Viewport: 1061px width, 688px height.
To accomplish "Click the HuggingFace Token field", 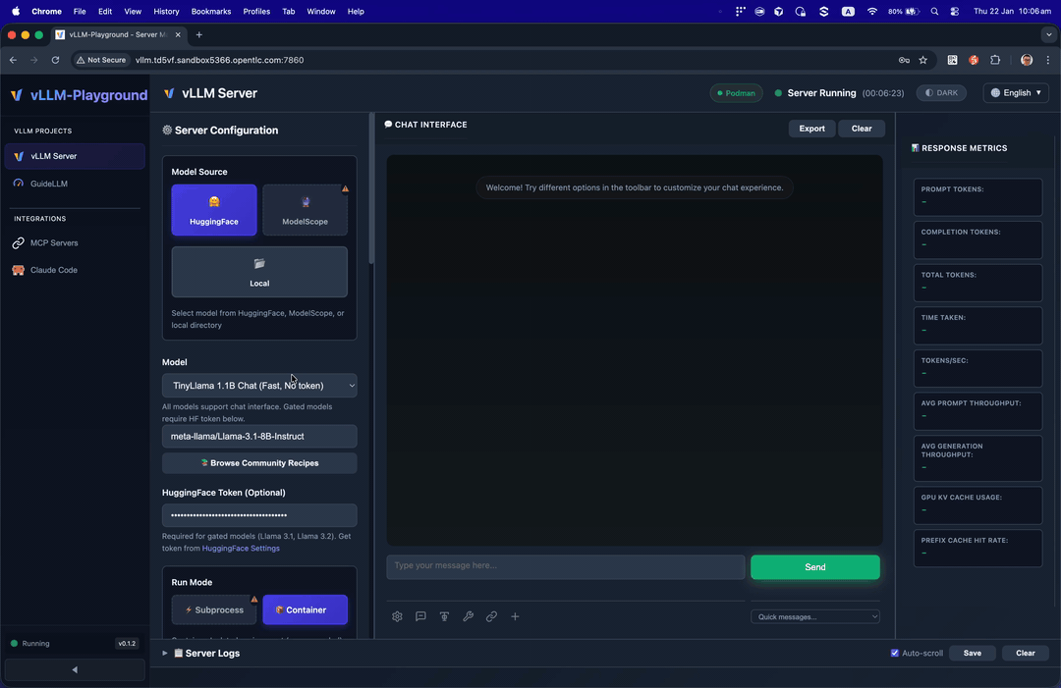I will pos(259,515).
